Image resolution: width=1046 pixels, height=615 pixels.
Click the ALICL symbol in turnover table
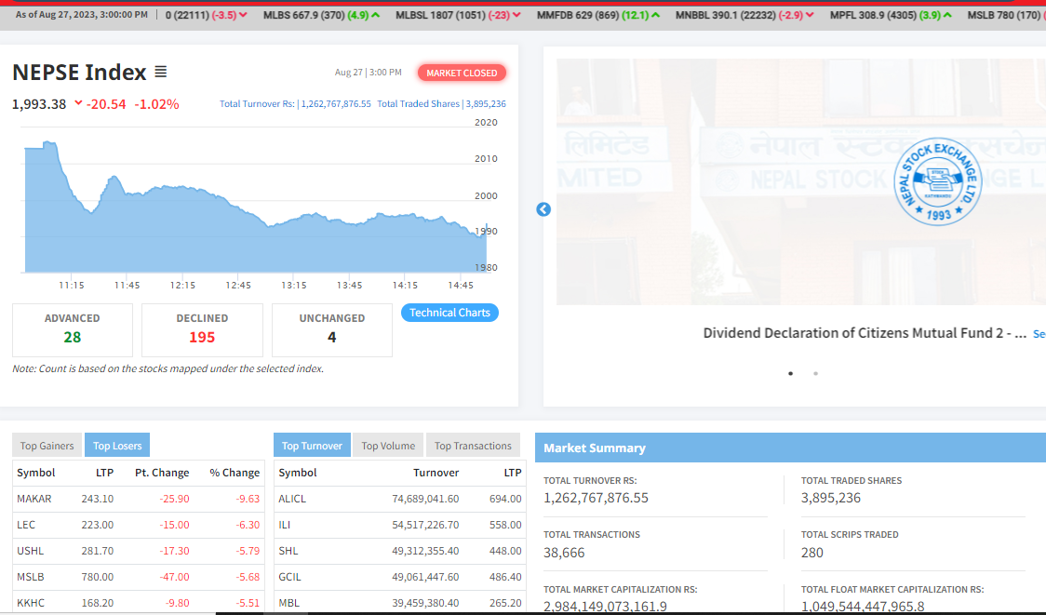click(292, 499)
